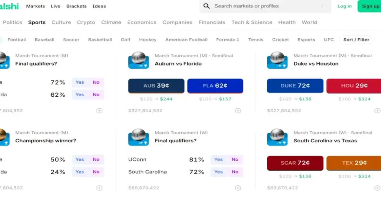
Task: Select the Tennis category tab
Action: 256,40
